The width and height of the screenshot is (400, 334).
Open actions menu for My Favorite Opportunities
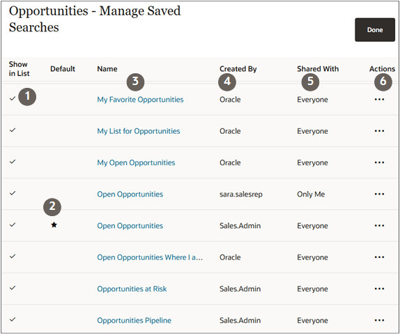point(379,99)
